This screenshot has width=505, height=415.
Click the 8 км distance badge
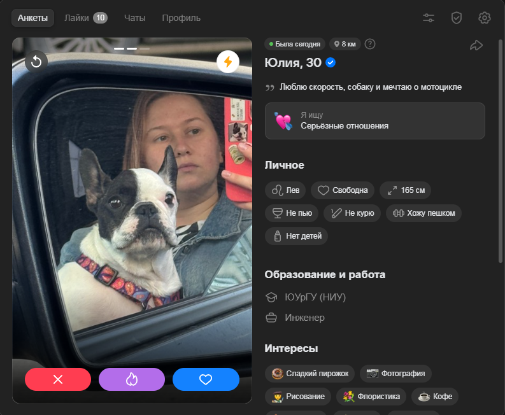(x=345, y=44)
